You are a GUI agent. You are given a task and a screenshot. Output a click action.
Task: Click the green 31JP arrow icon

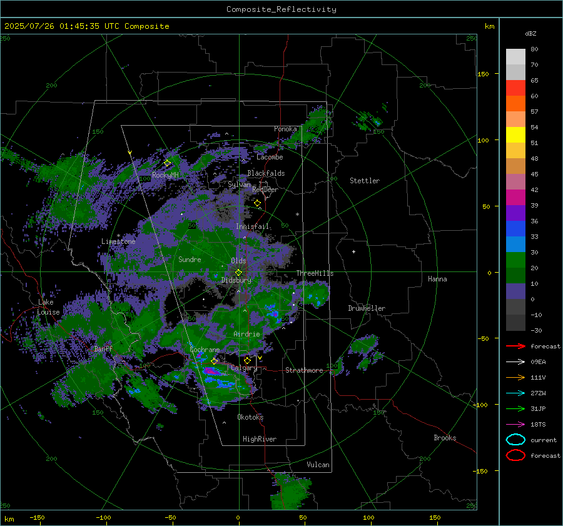coord(515,408)
